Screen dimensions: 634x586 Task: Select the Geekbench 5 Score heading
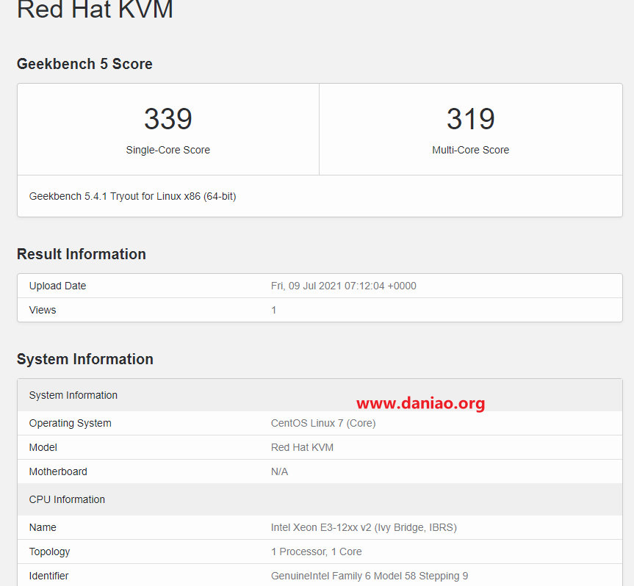click(84, 64)
